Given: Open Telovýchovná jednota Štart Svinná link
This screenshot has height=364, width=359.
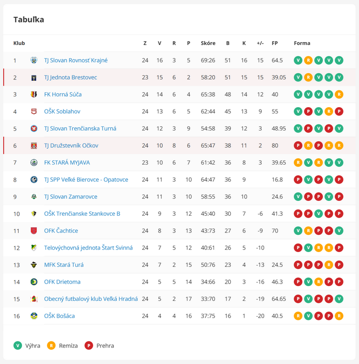Looking at the screenshot, I should coord(88,248).
